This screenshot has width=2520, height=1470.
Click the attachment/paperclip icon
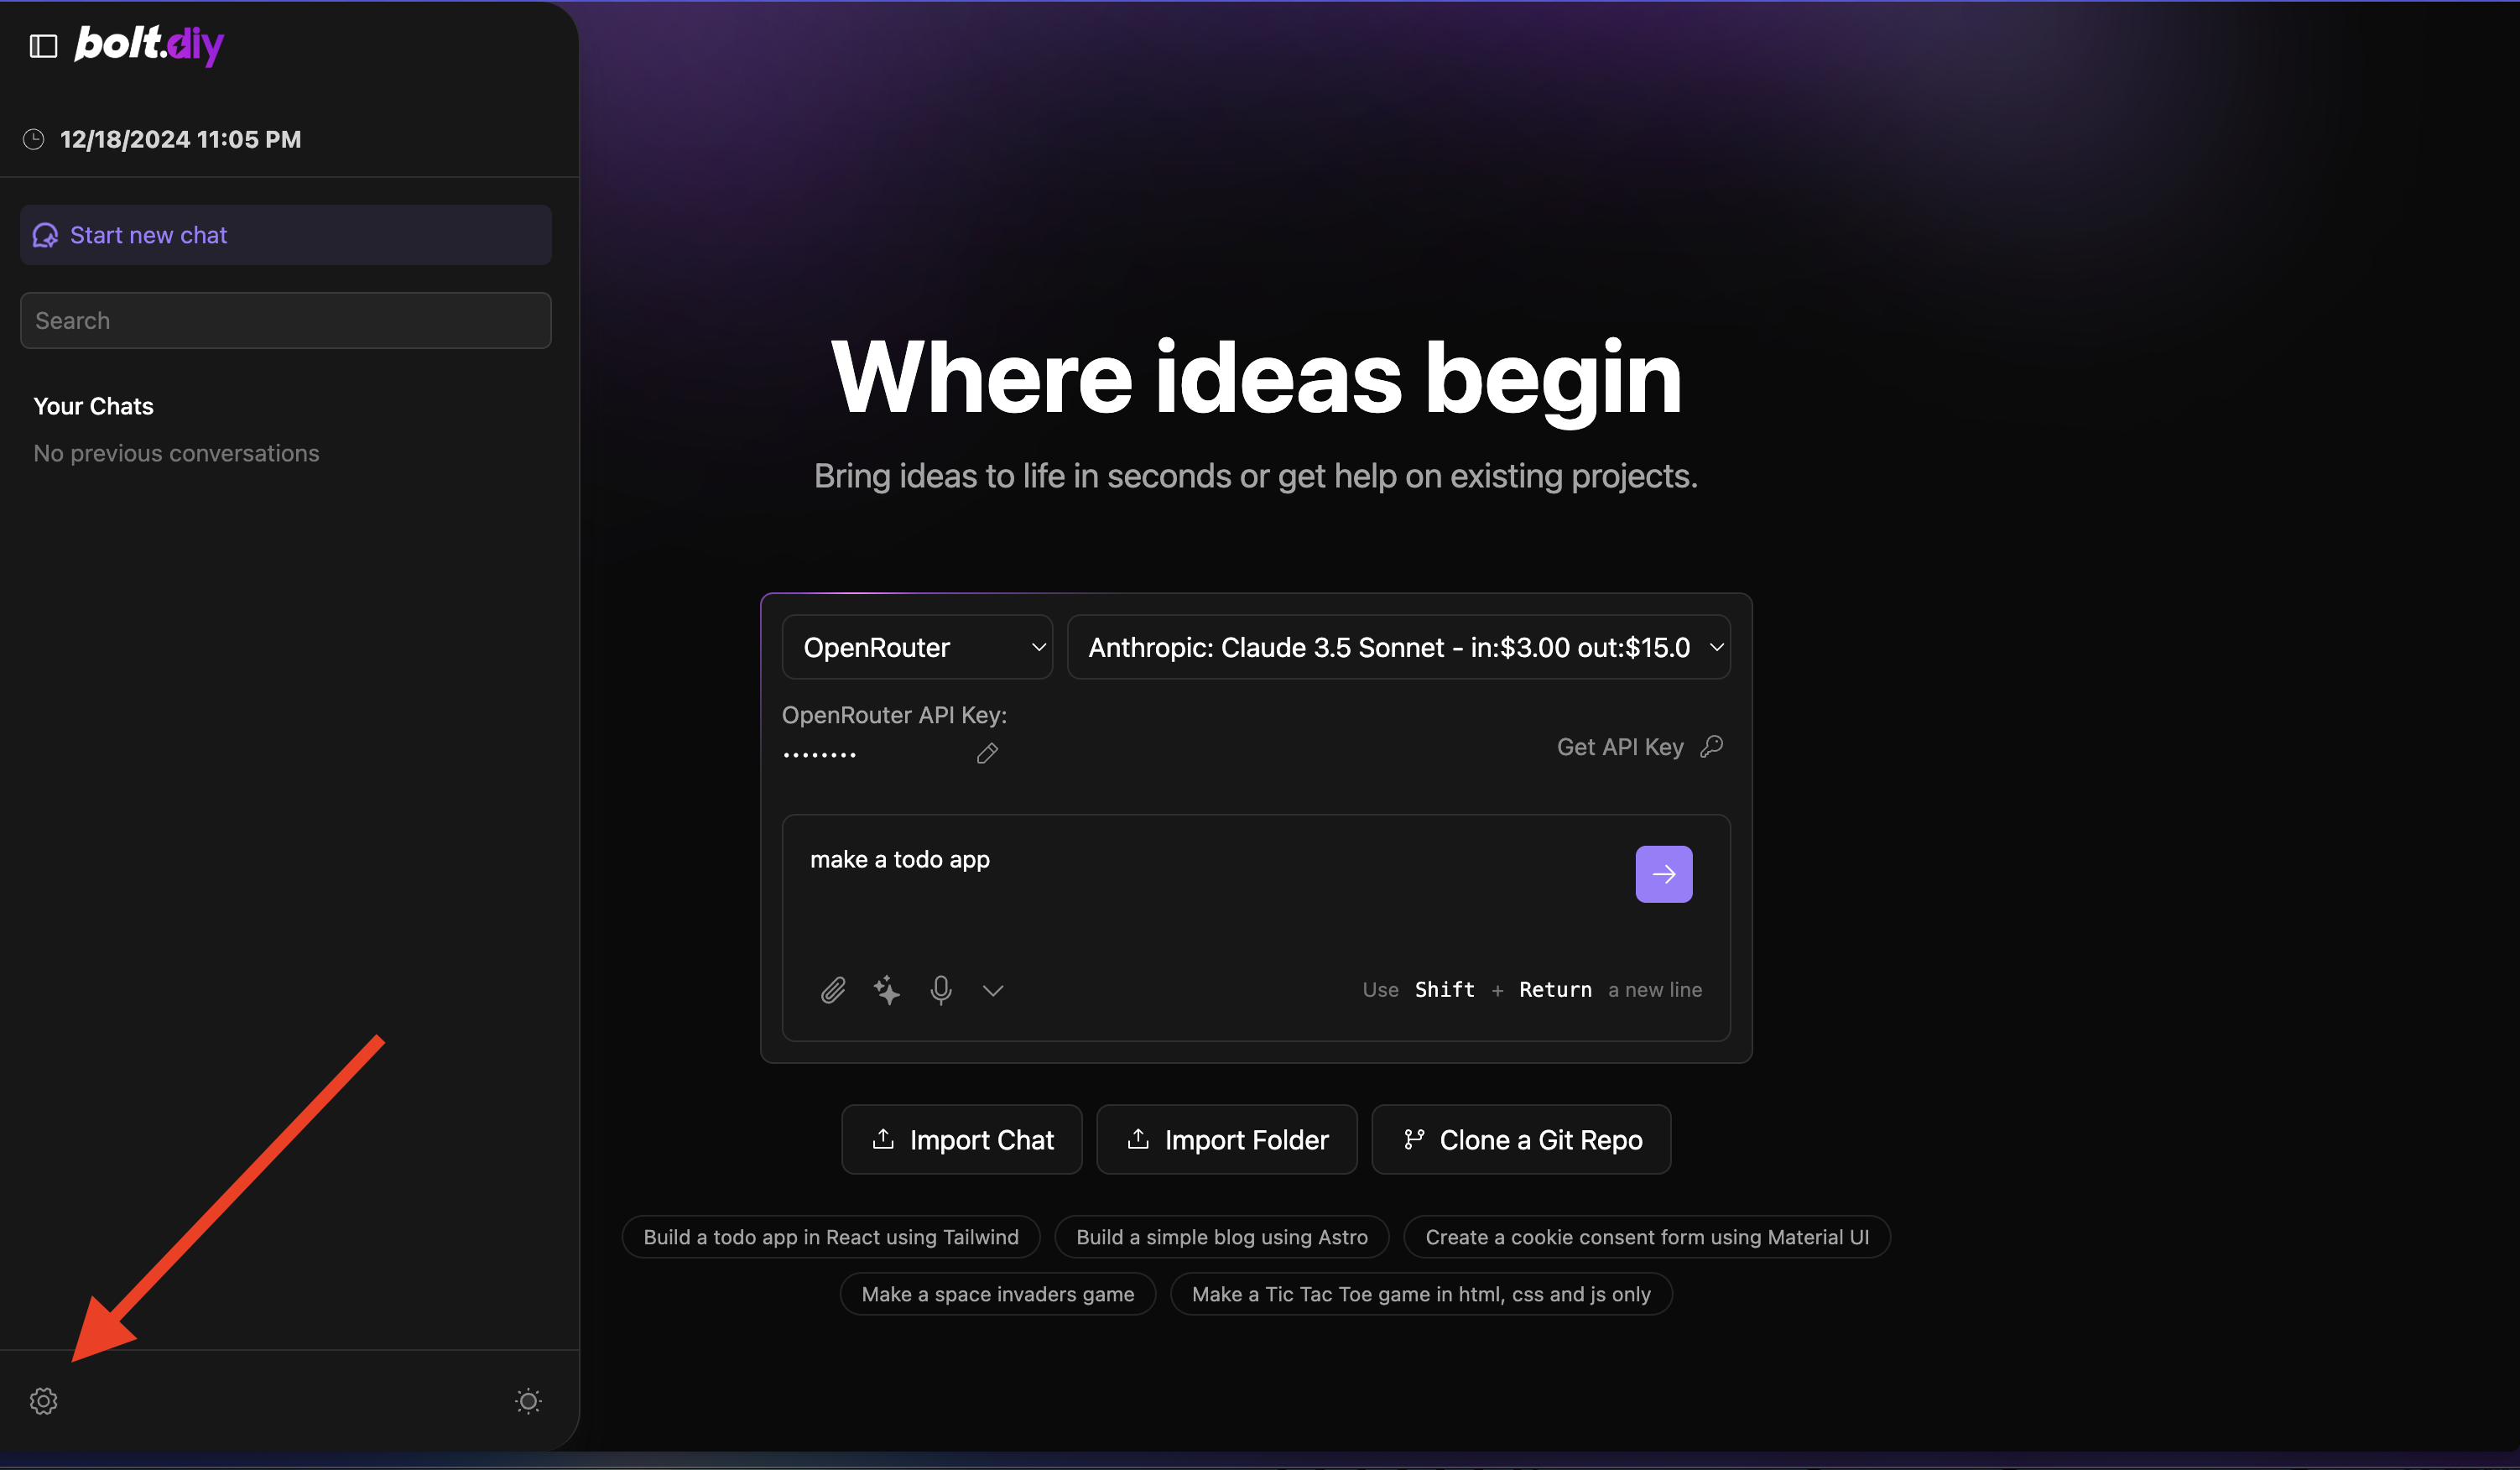tap(832, 988)
